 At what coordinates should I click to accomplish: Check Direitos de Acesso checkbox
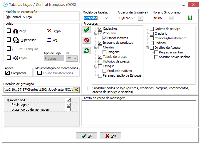[x=152, y=48]
